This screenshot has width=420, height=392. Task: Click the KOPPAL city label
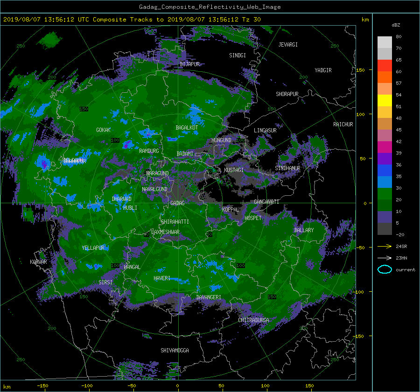(231, 210)
